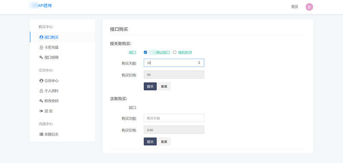Click the 个人资料 profile icon

tap(41, 91)
